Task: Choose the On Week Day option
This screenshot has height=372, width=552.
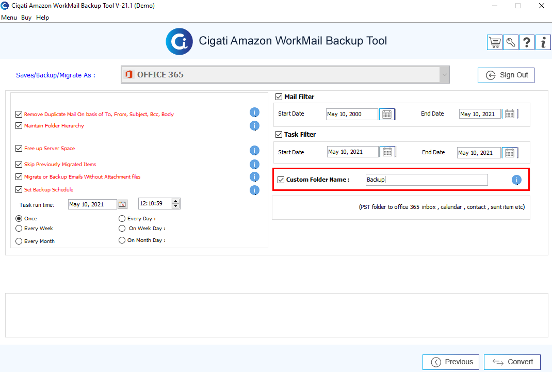Action: point(122,229)
